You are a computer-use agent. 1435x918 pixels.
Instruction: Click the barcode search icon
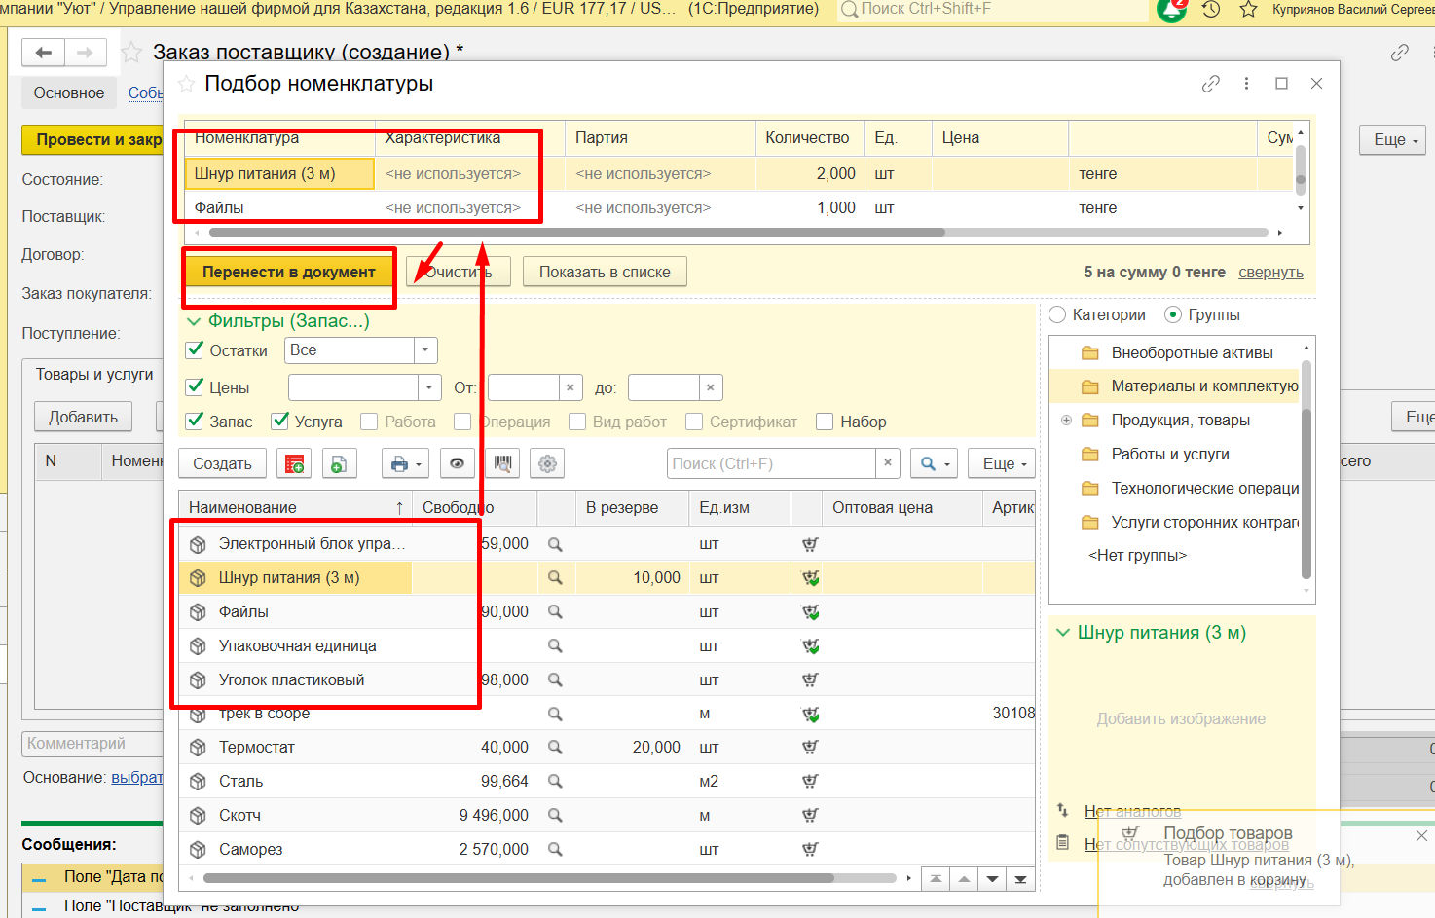502,464
